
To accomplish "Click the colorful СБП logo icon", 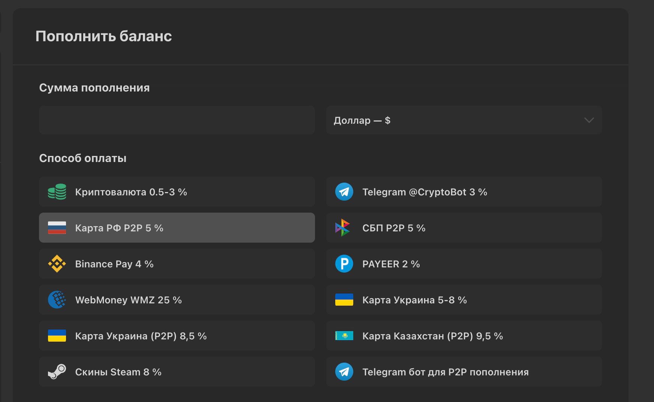I will click(342, 228).
